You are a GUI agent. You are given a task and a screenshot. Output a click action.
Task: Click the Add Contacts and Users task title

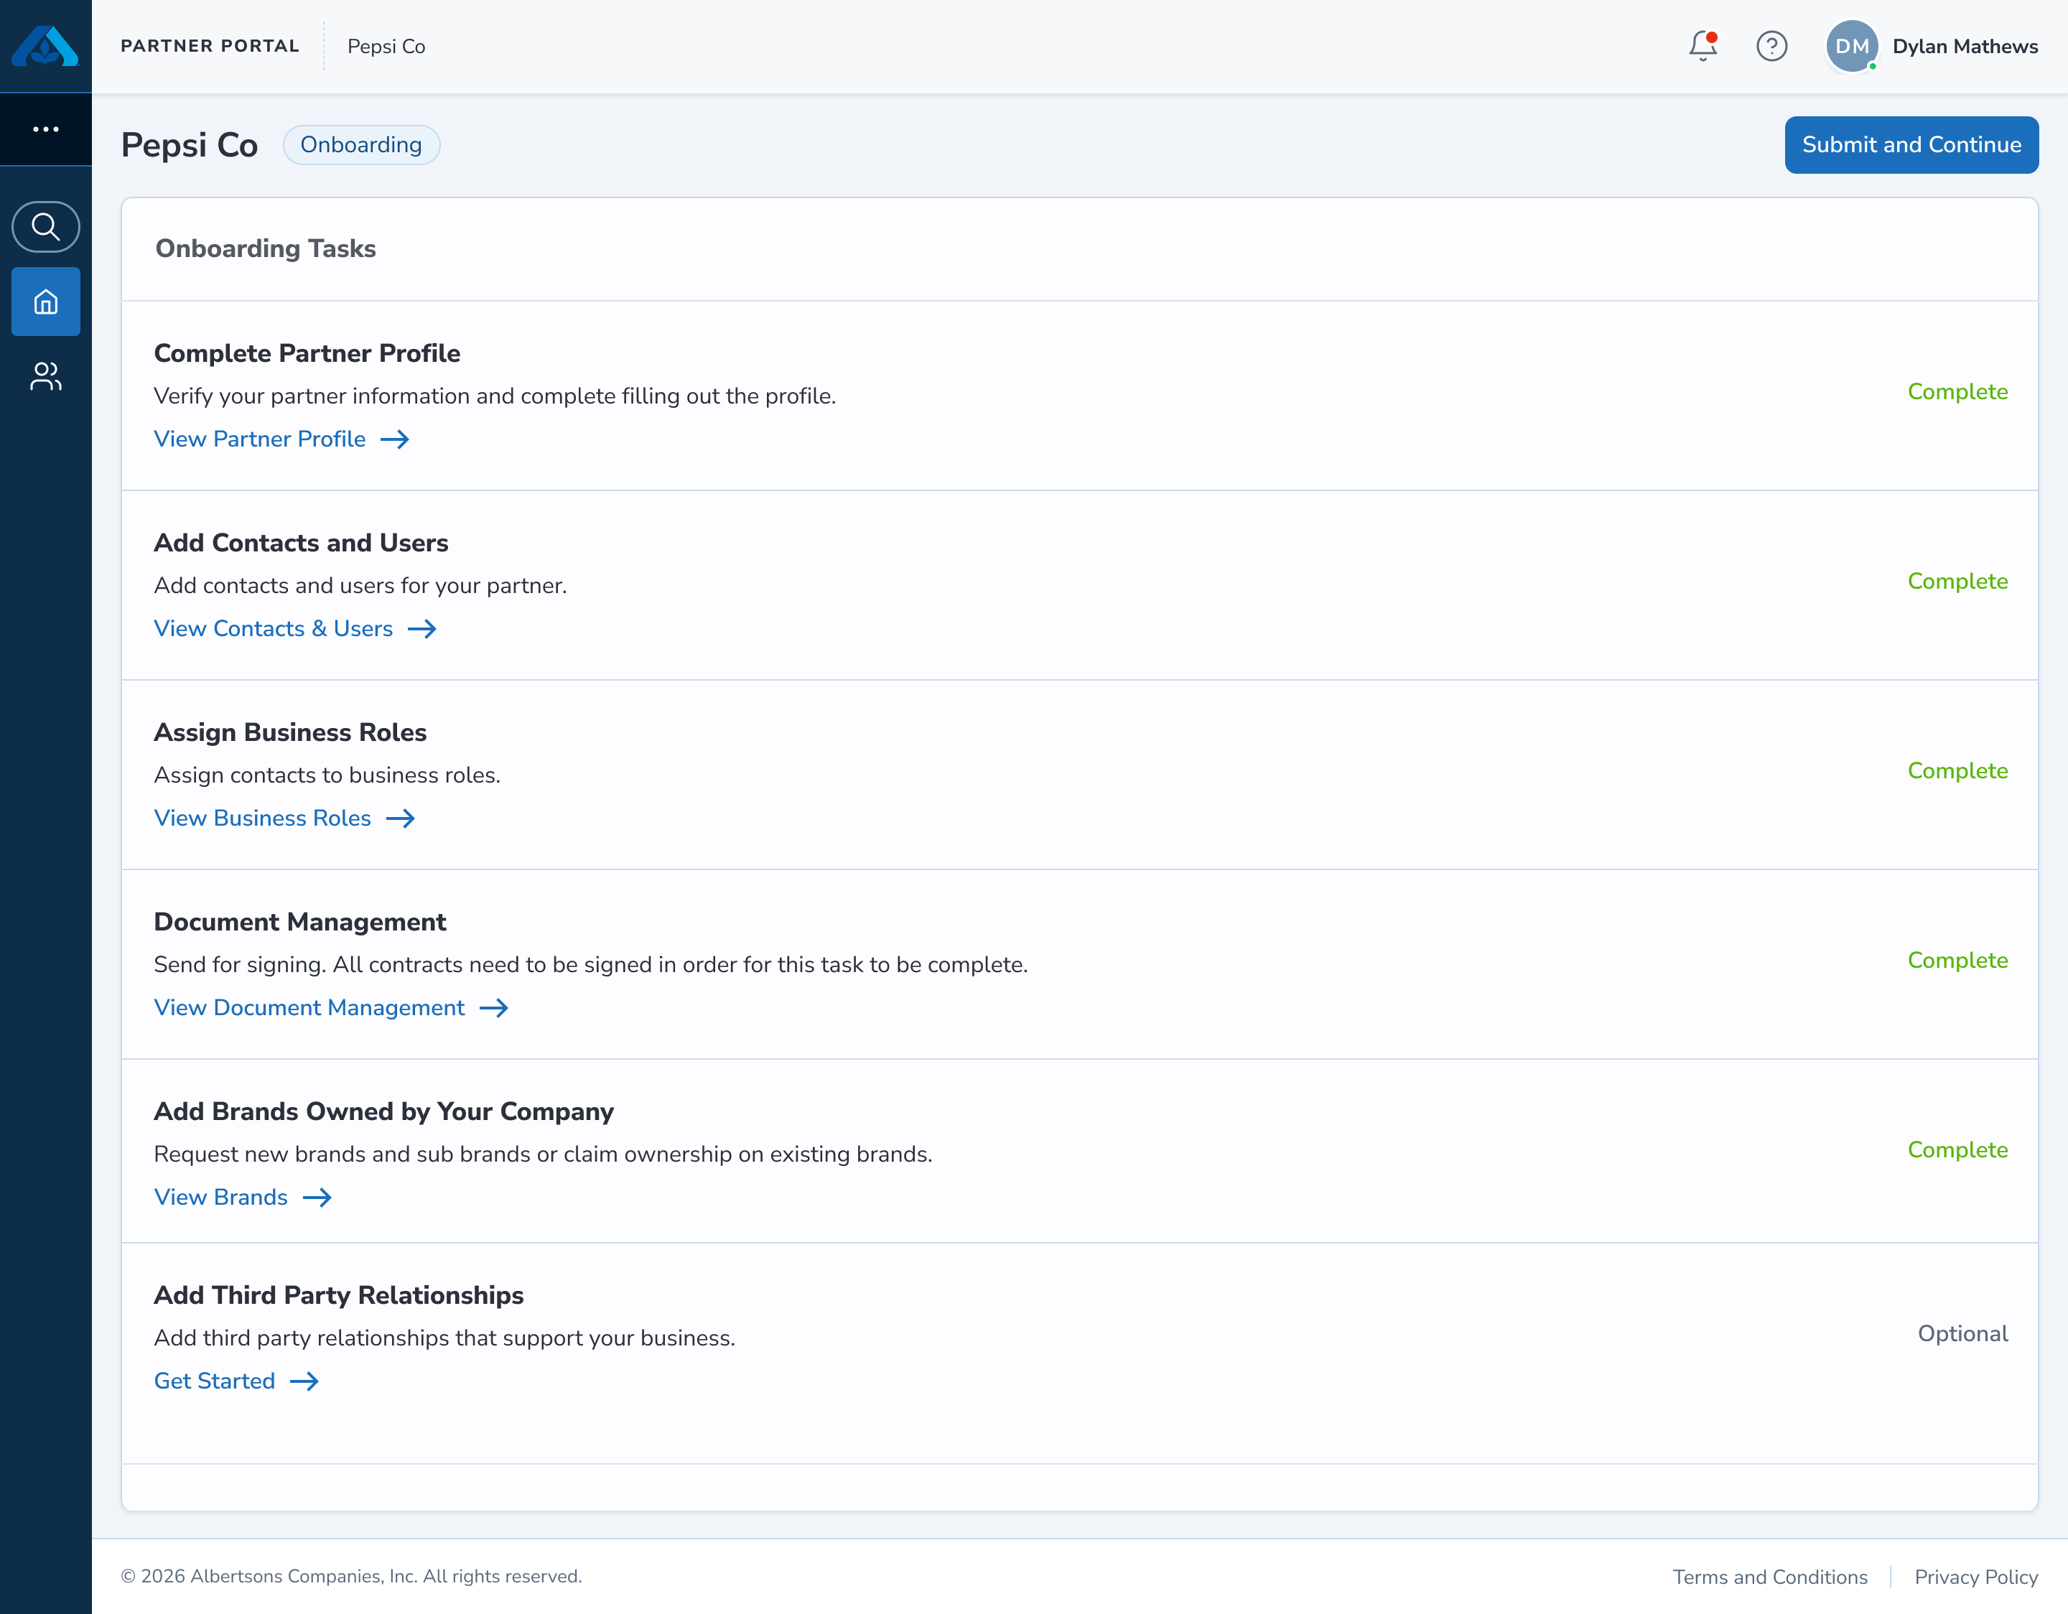301,542
